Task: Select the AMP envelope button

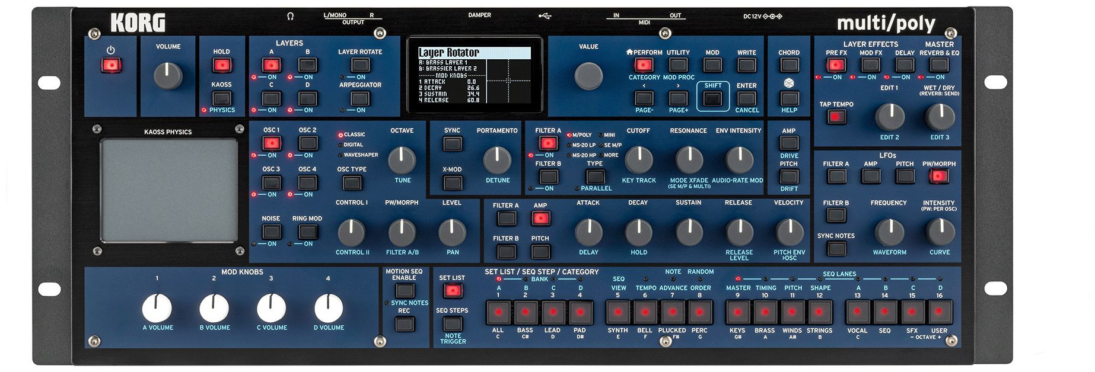Action: 540,218
